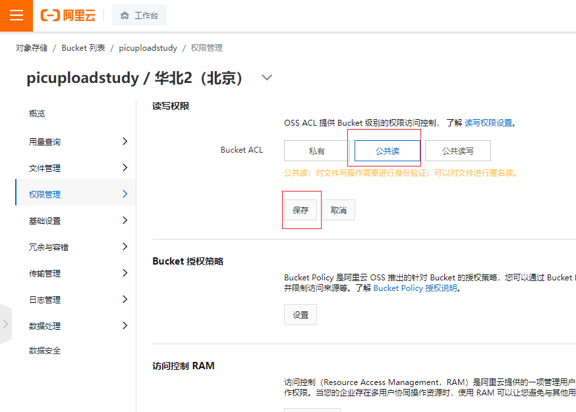576x412 pixels.
Task: Click the orange 公共读 warning description
Action: click(x=401, y=173)
